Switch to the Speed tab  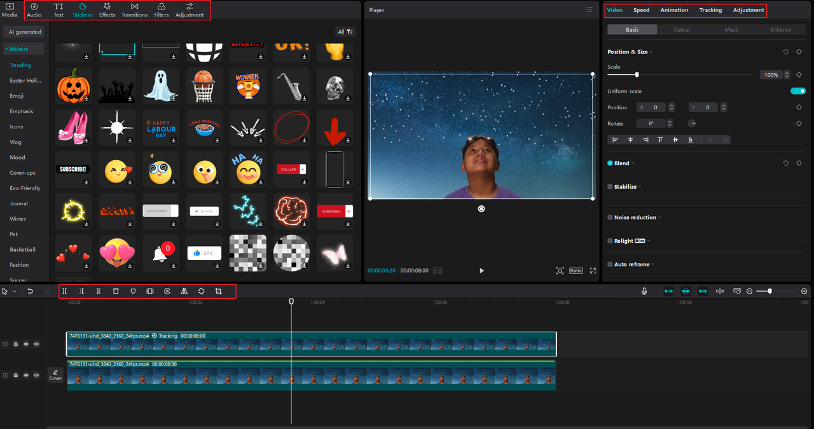click(641, 10)
